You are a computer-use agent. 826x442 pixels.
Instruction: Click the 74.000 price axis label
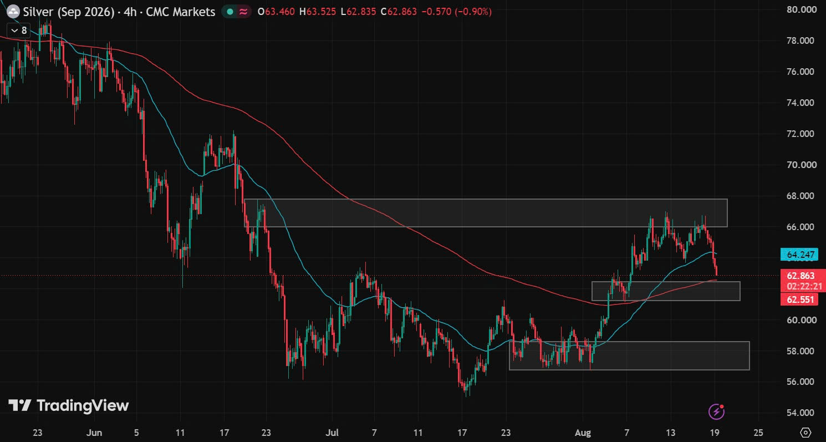(x=799, y=103)
